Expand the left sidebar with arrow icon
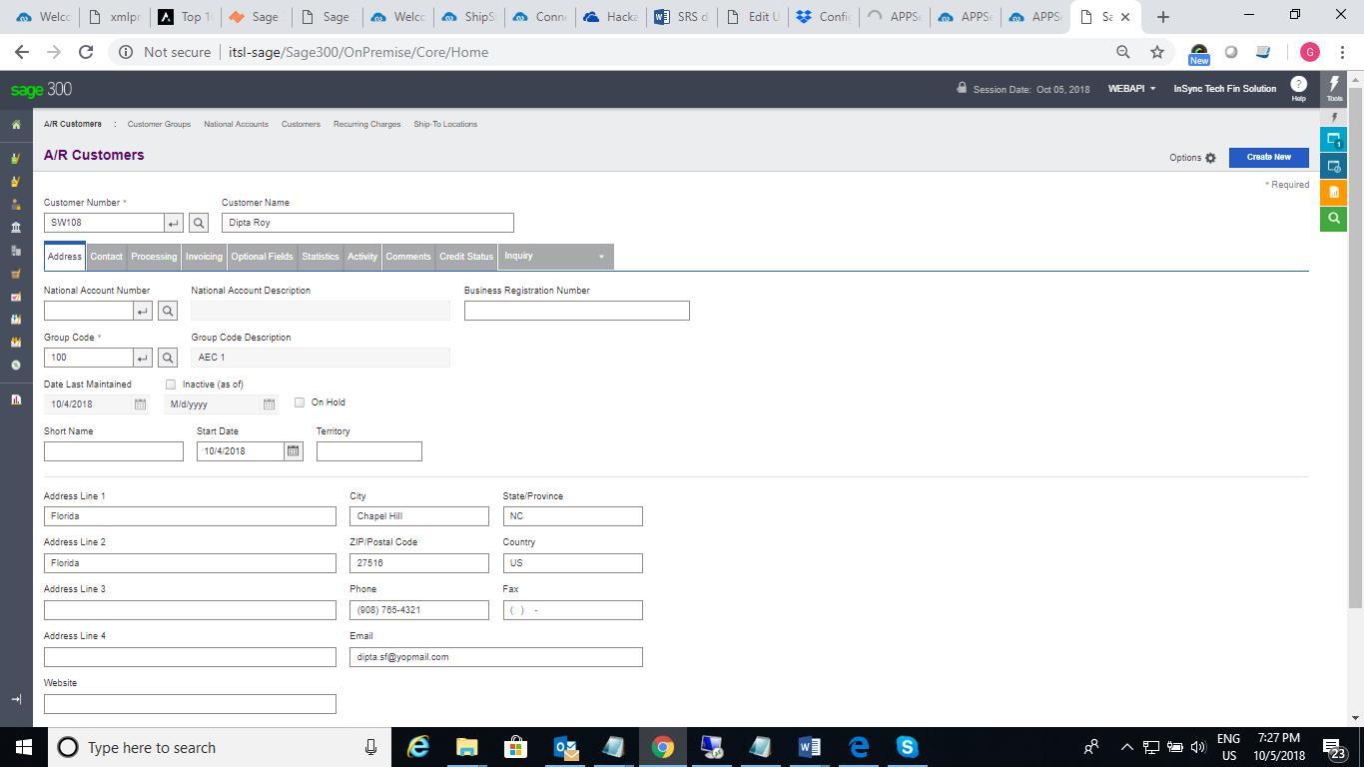 pyautogui.click(x=16, y=699)
